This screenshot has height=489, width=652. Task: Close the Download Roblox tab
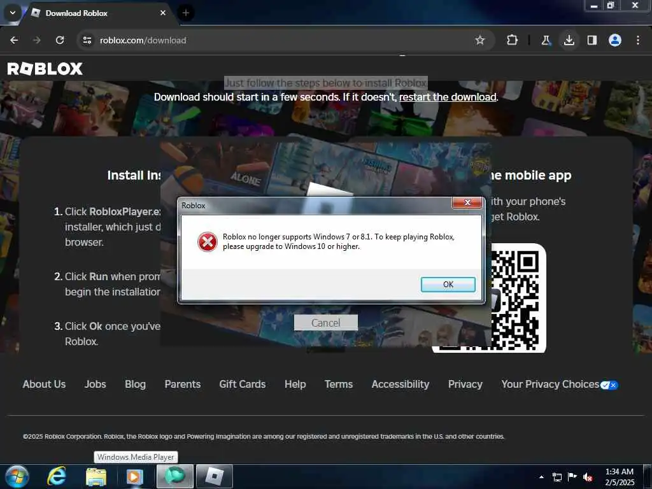click(163, 13)
